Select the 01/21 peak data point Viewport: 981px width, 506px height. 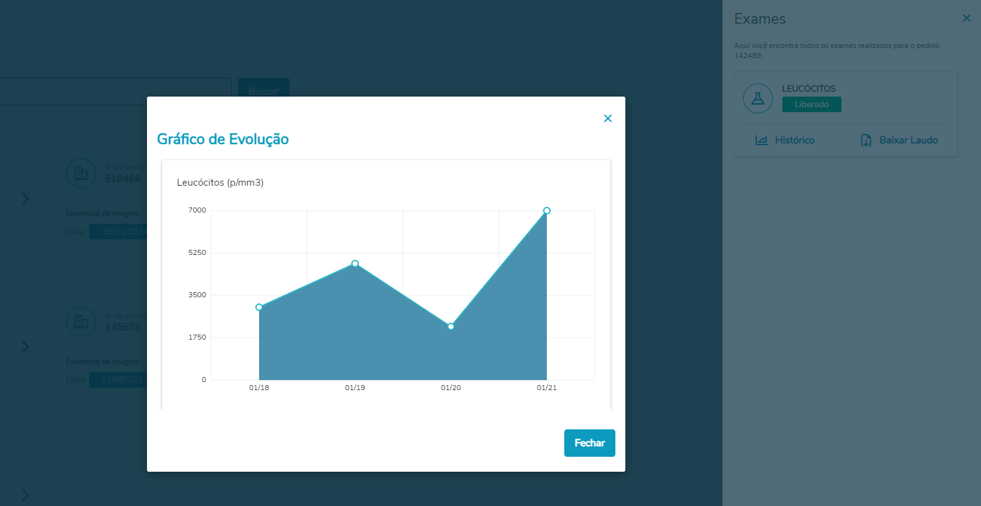point(547,211)
